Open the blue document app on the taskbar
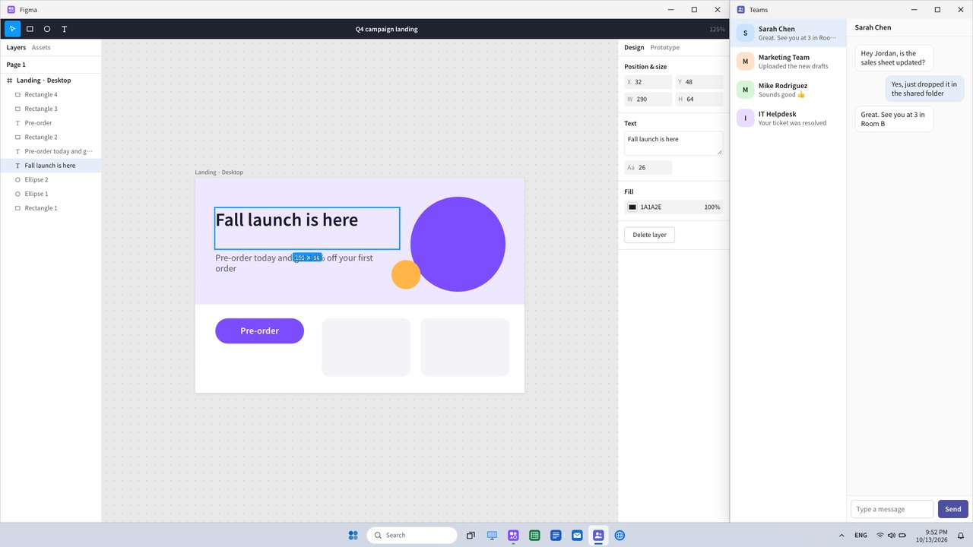This screenshot has width=973, height=547. [556, 535]
